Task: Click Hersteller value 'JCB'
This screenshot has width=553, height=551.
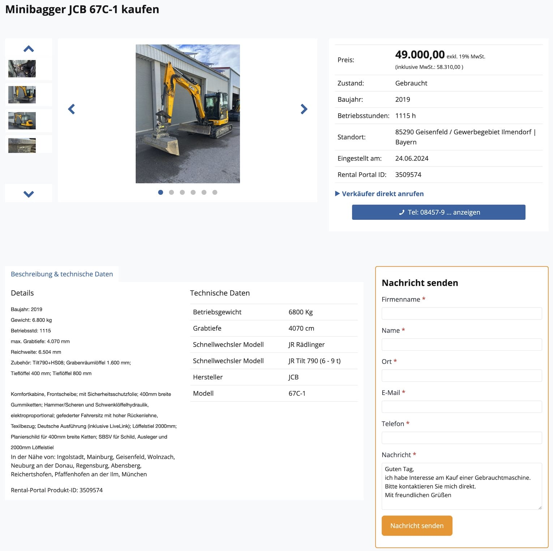Action: [x=293, y=377]
